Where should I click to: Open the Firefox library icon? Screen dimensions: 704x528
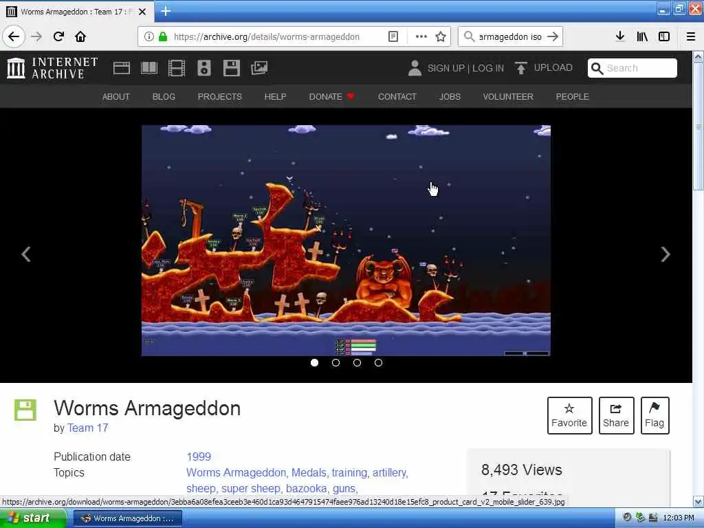pyautogui.click(x=642, y=36)
